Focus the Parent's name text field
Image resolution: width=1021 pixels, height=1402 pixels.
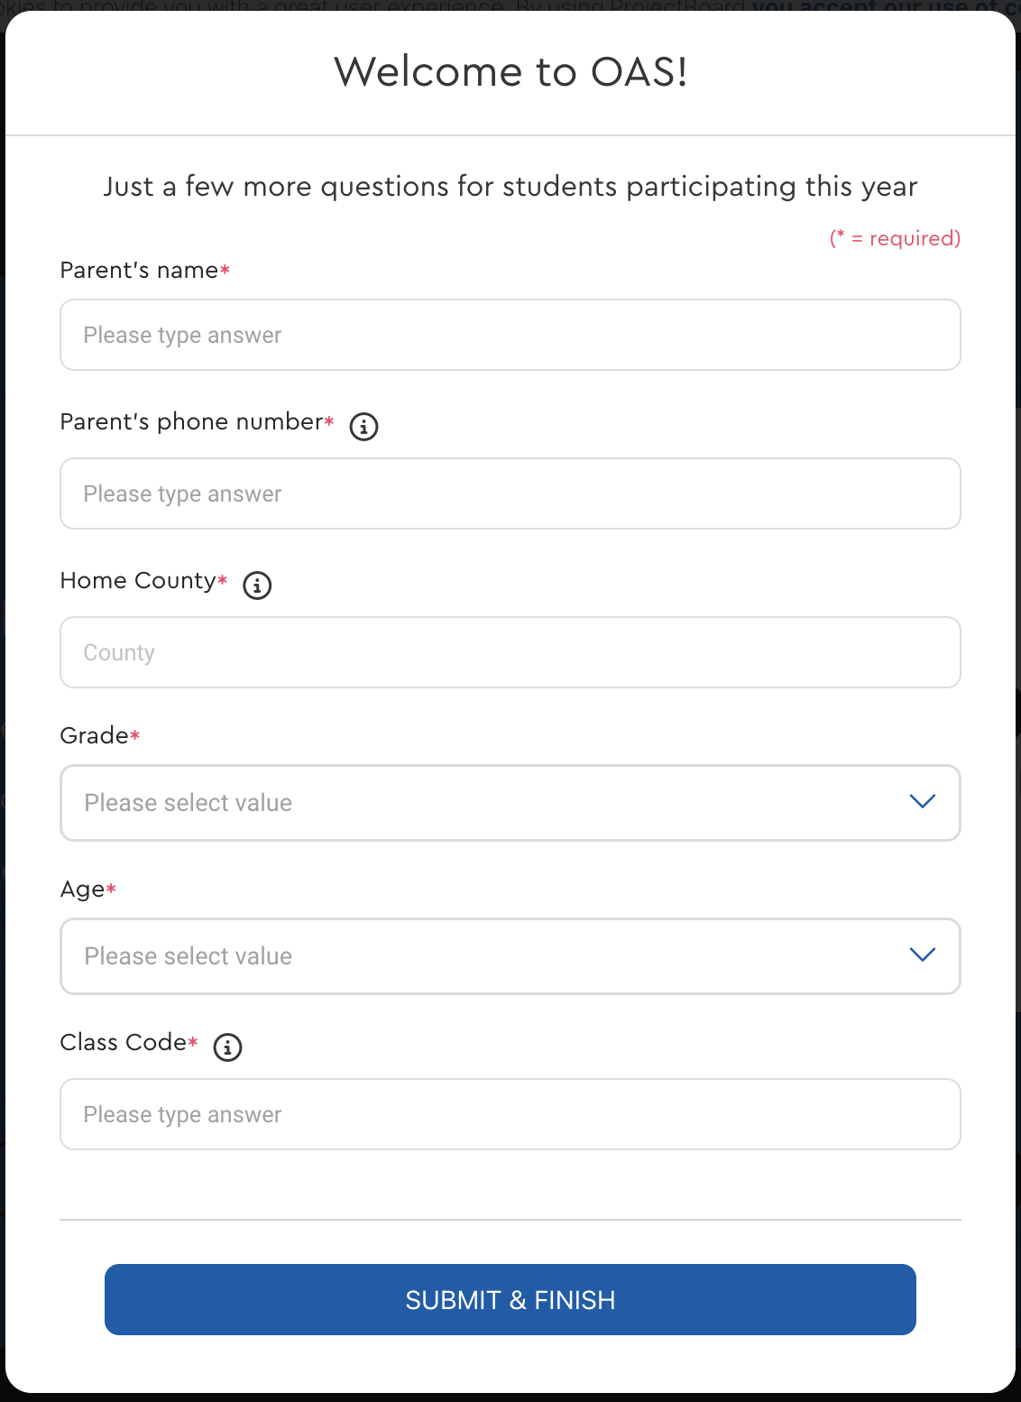point(510,335)
